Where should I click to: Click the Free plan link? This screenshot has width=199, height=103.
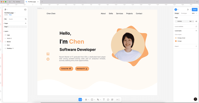(10, 15)
